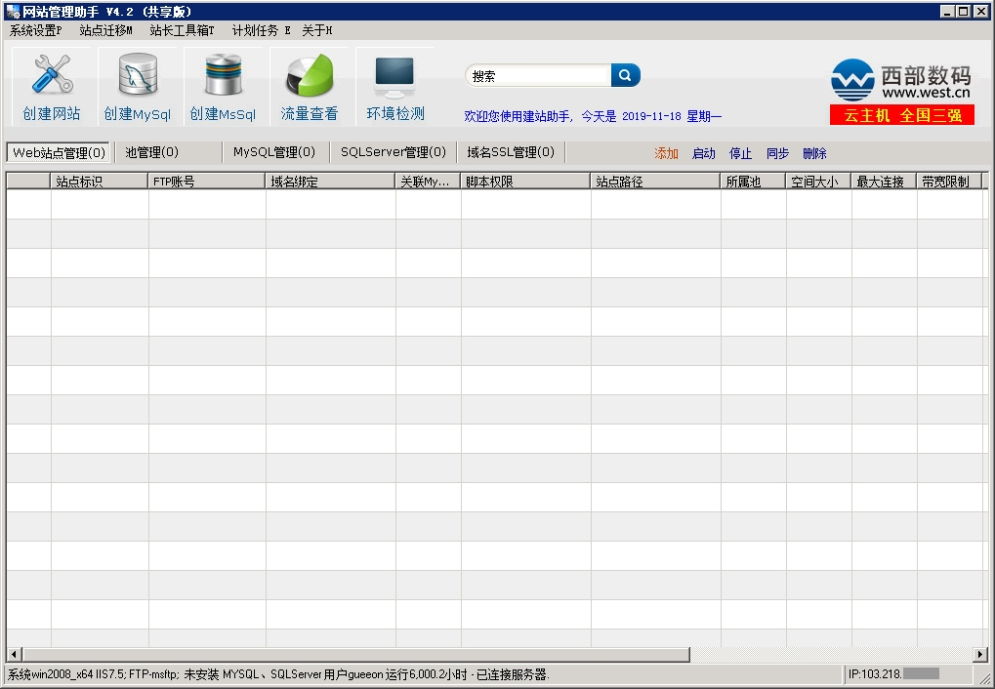Launch the 创建MsSql database tool
This screenshot has height=689, width=995.
click(x=223, y=76)
